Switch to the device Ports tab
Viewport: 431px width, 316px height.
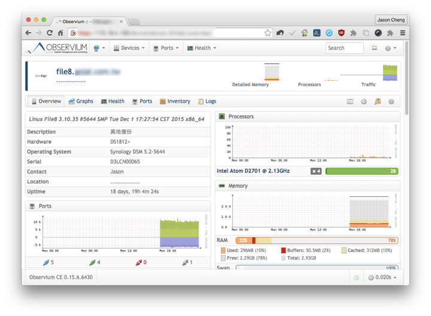coord(142,101)
